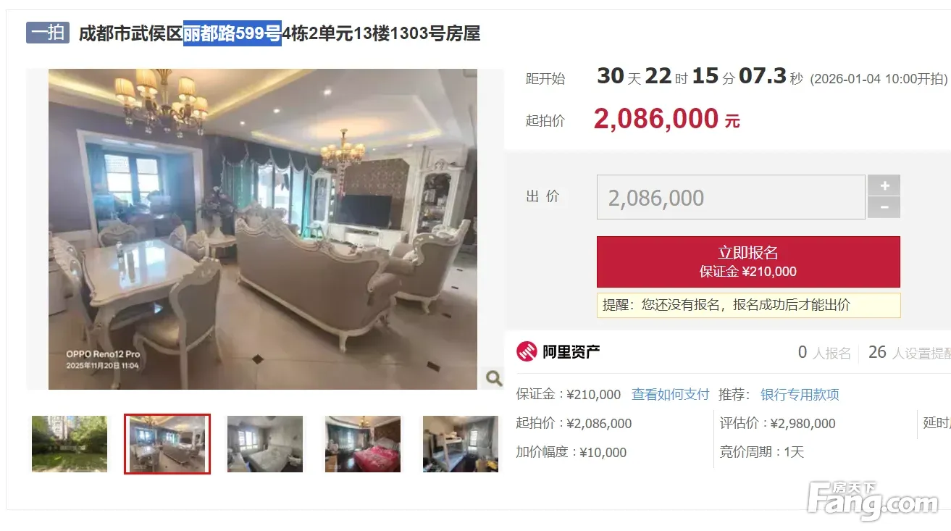Select the highlighted living room thumbnail
This screenshot has height=531, width=951.
[167, 444]
